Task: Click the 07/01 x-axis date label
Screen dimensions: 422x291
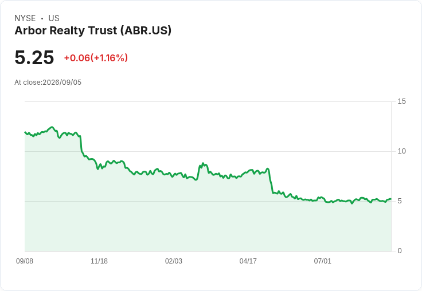Action: (x=322, y=261)
